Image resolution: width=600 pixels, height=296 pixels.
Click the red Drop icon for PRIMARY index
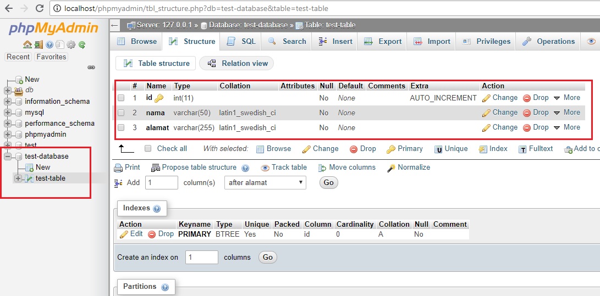point(152,234)
